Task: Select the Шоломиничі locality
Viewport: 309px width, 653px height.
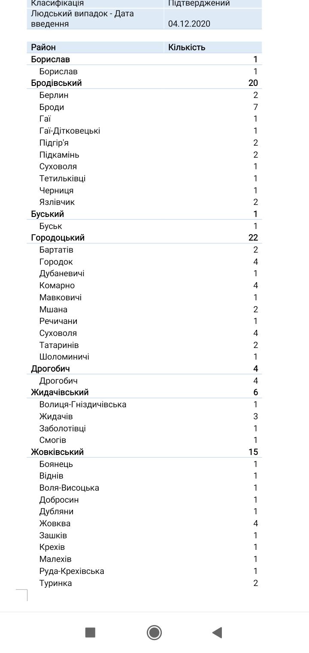Action: pos(64,357)
